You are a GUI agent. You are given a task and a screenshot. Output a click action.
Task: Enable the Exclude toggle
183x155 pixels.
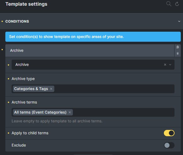tap(169, 145)
